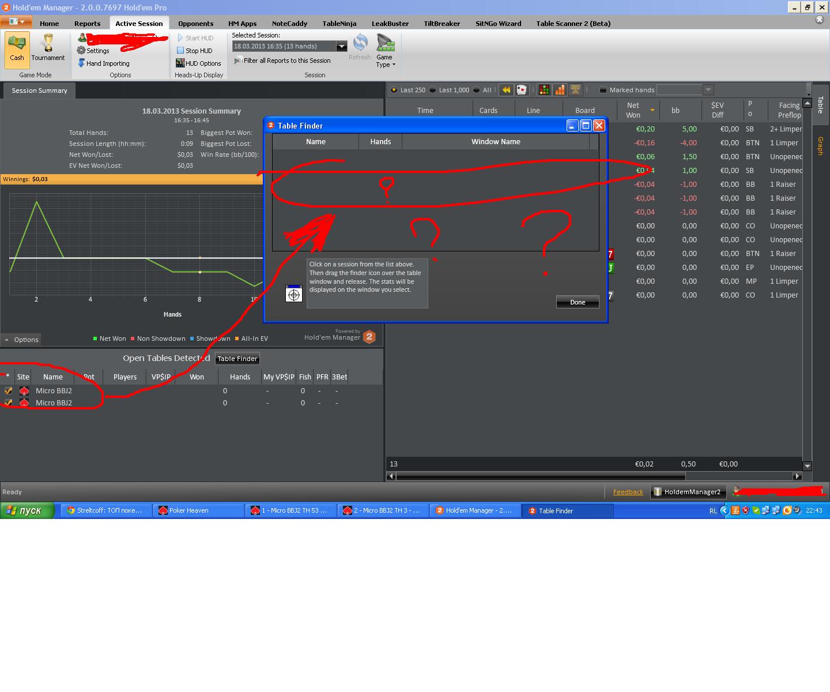The height and width of the screenshot is (692, 830).
Task: Select Cash game mode
Action: (17, 49)
